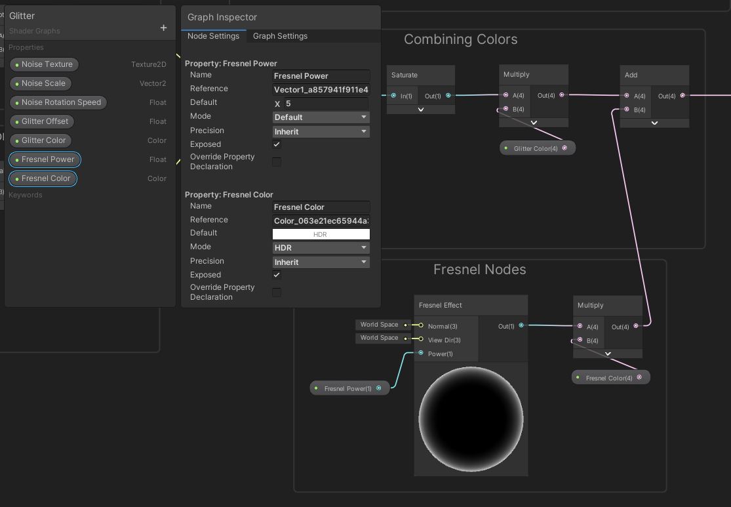Switch to the Node Settings tab
The width and height of the screenshot is (731, 507).
coord(213,36)
